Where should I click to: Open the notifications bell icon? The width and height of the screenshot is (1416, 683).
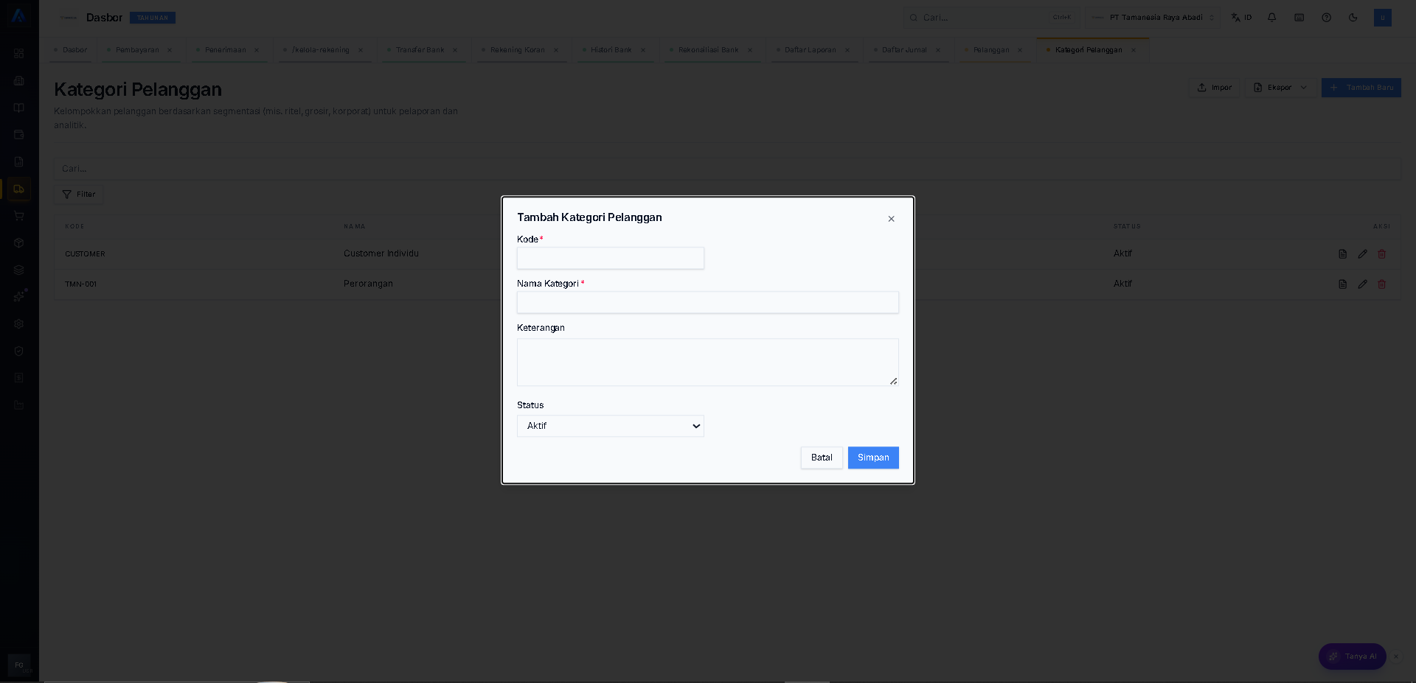click(x=1272, y=17)
